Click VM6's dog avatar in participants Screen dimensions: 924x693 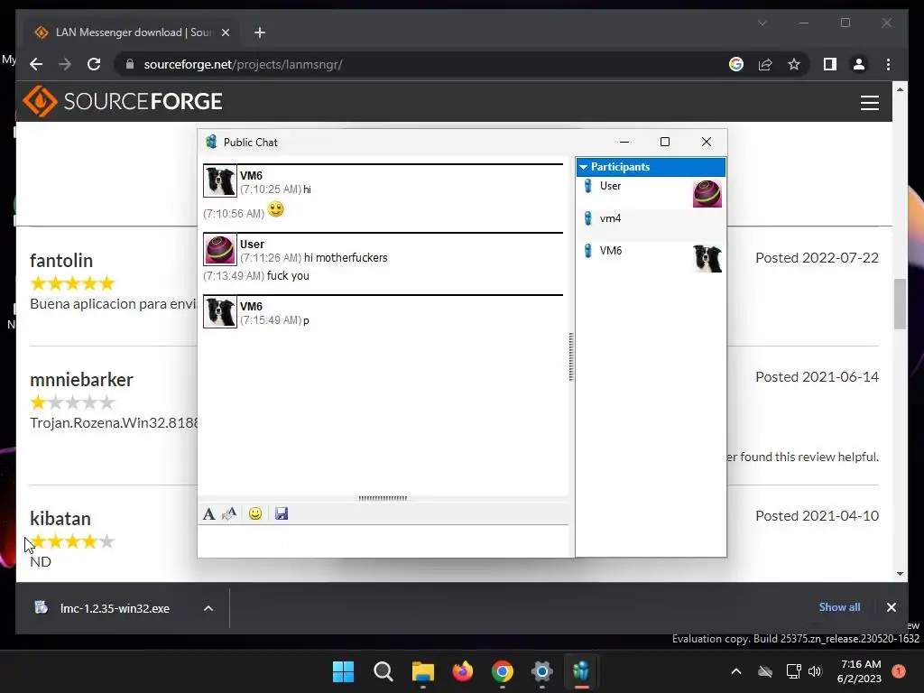(707, 258)
